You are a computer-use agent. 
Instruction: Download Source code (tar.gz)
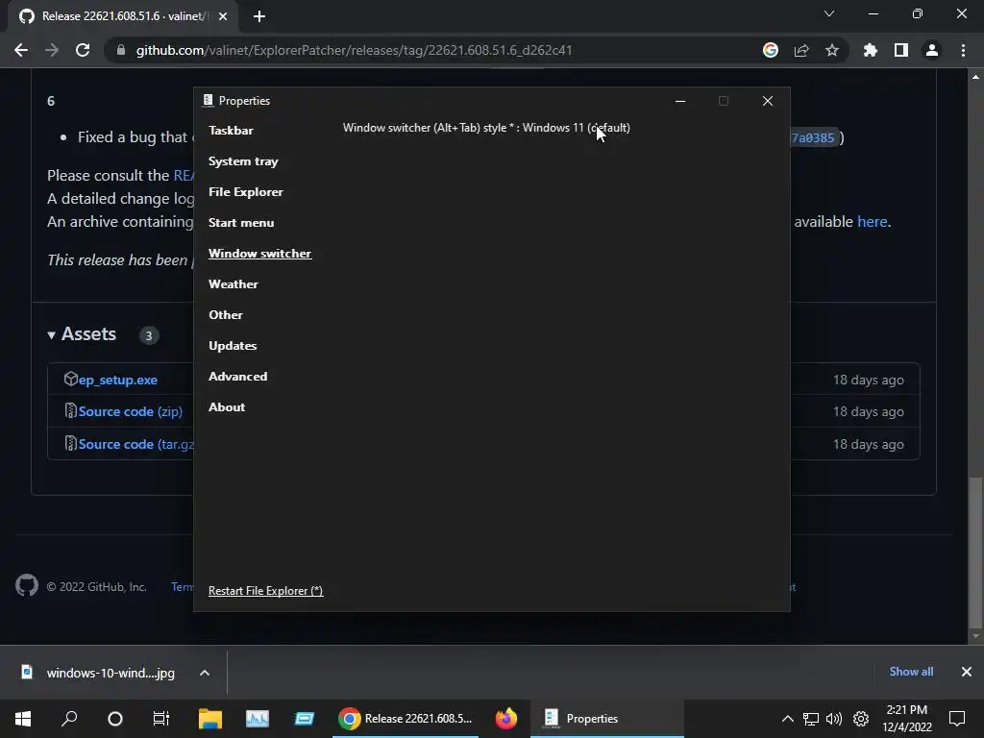[x=136, y=444]
